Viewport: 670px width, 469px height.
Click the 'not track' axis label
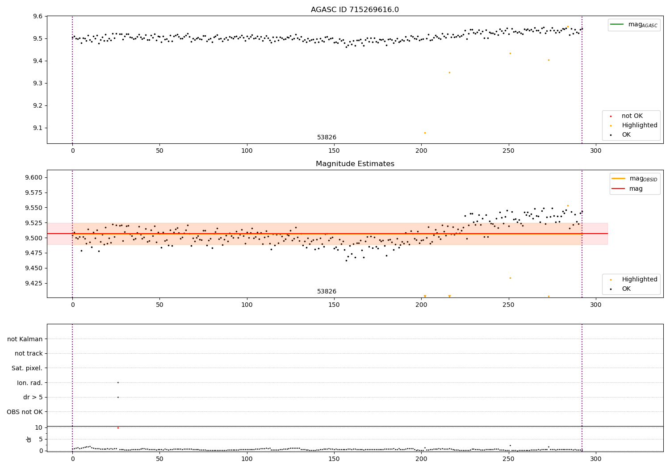tap(29, 354)
